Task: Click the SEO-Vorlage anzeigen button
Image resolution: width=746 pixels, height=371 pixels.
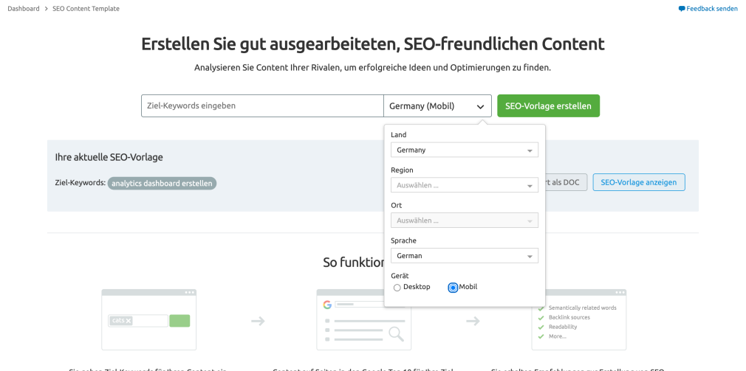Action: click(x=638, y=182)
